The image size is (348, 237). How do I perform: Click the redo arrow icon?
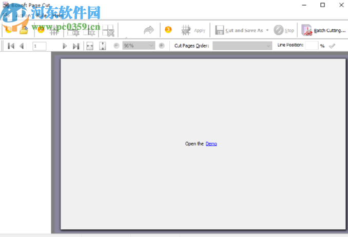click(x=149, y=30)
